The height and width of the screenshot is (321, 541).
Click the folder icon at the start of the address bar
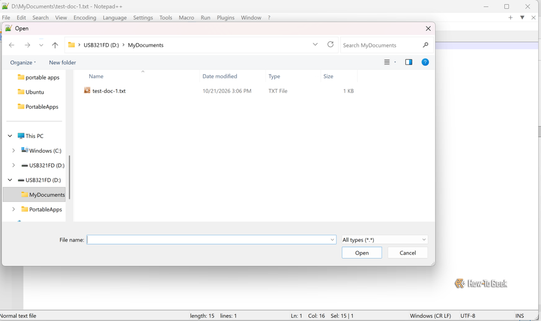(71, 45)
